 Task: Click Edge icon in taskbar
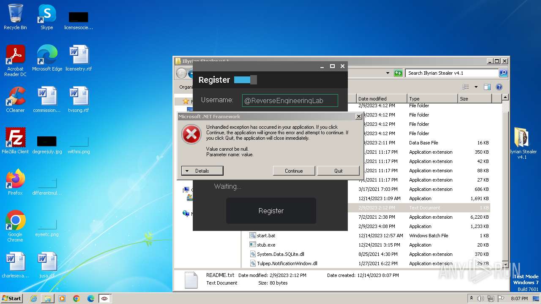click(91, 299)
